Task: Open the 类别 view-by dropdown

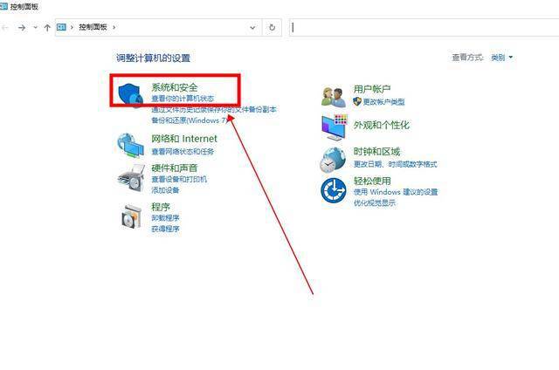Action: [x=502, y=58]
